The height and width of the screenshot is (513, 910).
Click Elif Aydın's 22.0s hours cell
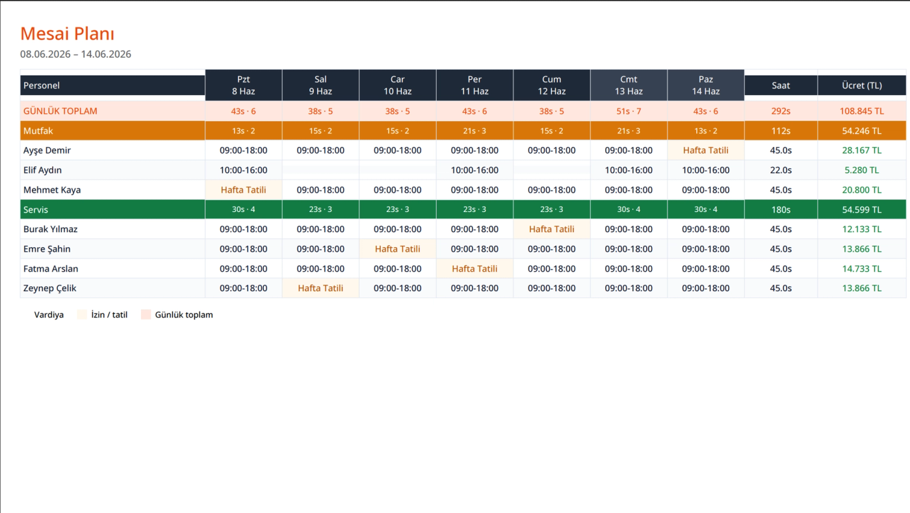click(x=781, y=170)
